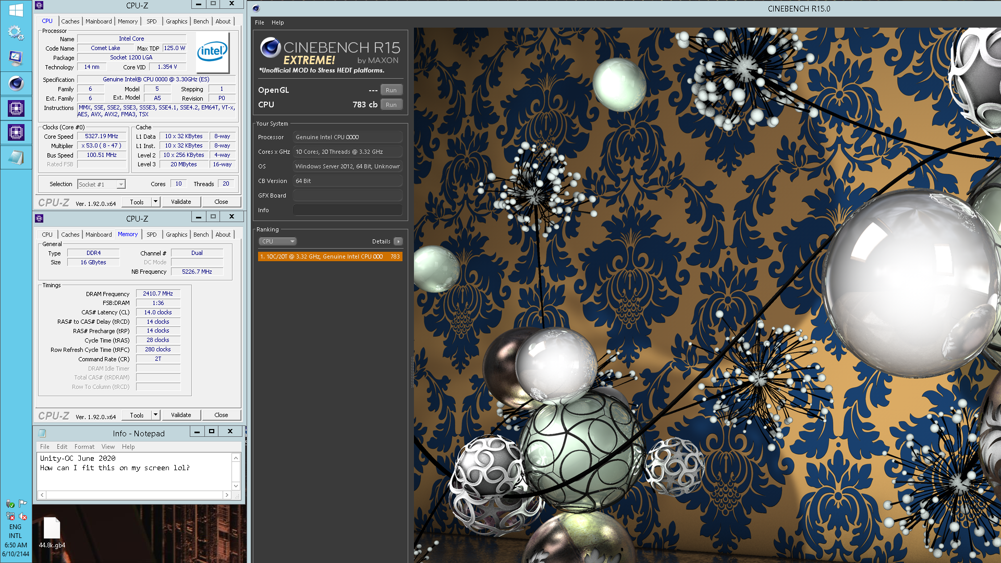Click the Cinebench window title icon
Screen dimensions: 1001x563
tap(256, 8)
